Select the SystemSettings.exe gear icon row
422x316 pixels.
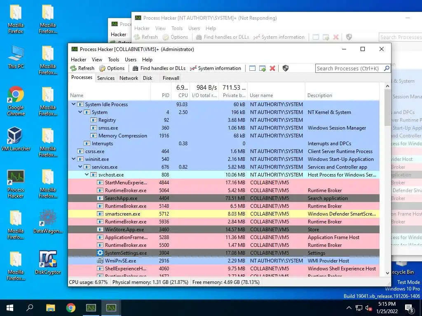pyautogui.click(x=224, y=253)
